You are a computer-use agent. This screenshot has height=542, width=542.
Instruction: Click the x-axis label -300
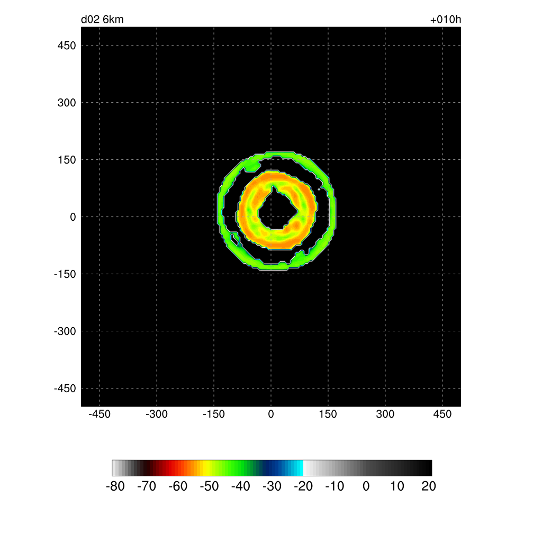(156, 414)
